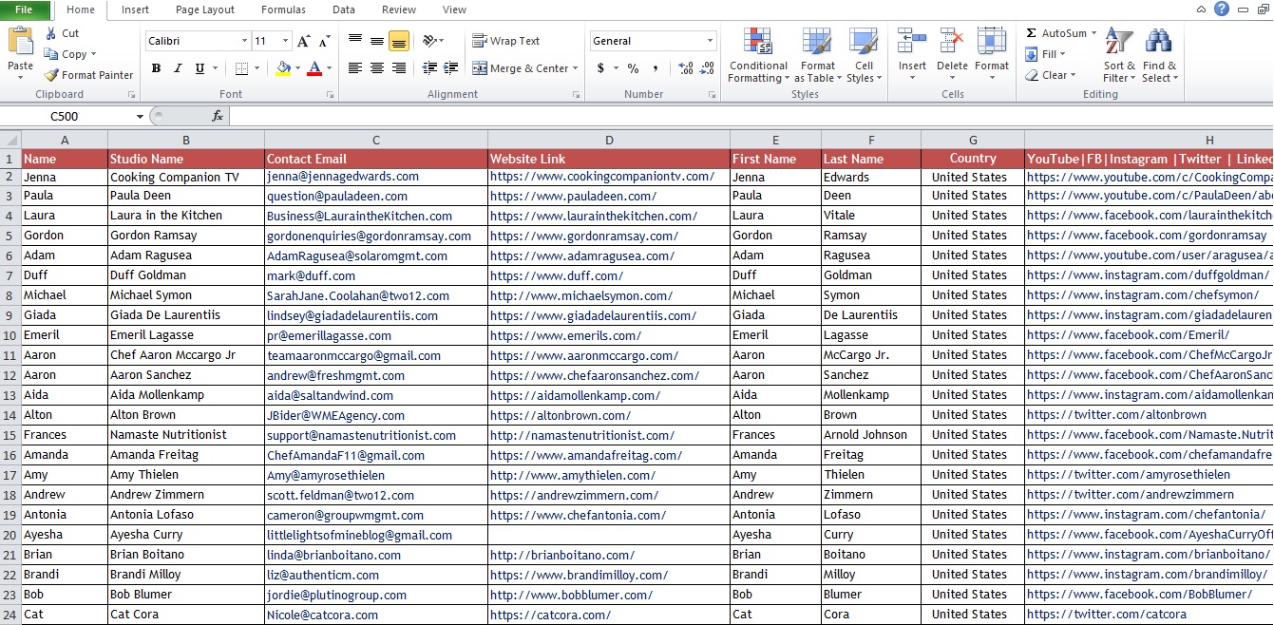This screenshot has width=1274, height=625.
Task: Click Increase Indent icon
Action: (452, 68)
